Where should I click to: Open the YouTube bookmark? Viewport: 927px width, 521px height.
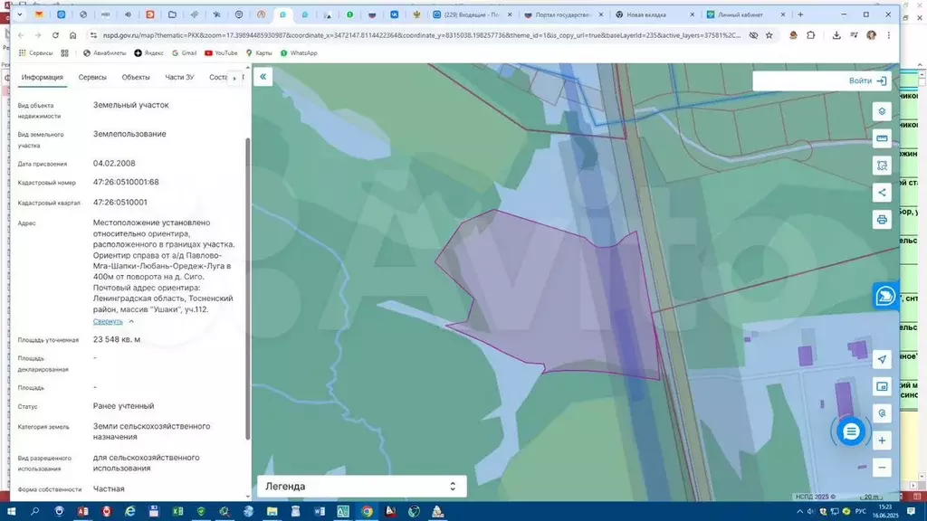click(x=221, y=53)
